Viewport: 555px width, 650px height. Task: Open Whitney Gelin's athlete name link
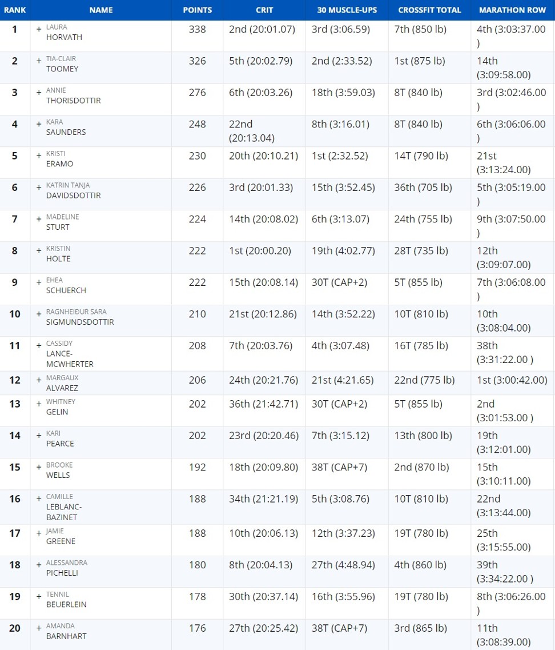pos(61,406)
